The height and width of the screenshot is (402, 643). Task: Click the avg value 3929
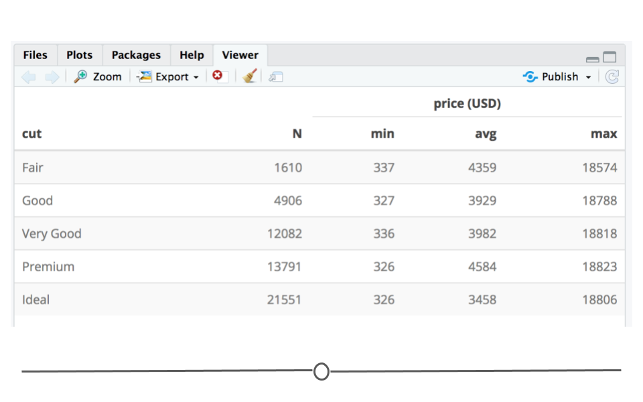tap(482, 200)
